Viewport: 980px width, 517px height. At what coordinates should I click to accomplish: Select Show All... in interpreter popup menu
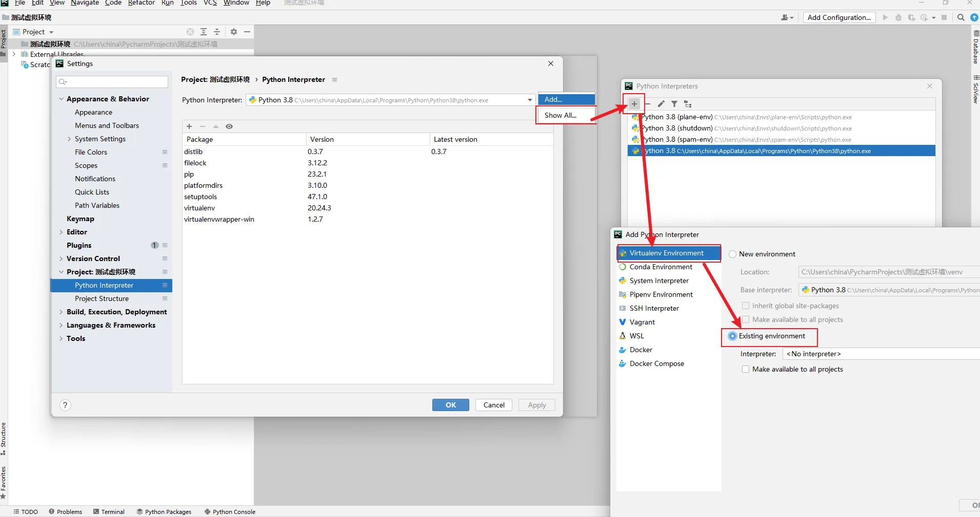tap(566, 115)
